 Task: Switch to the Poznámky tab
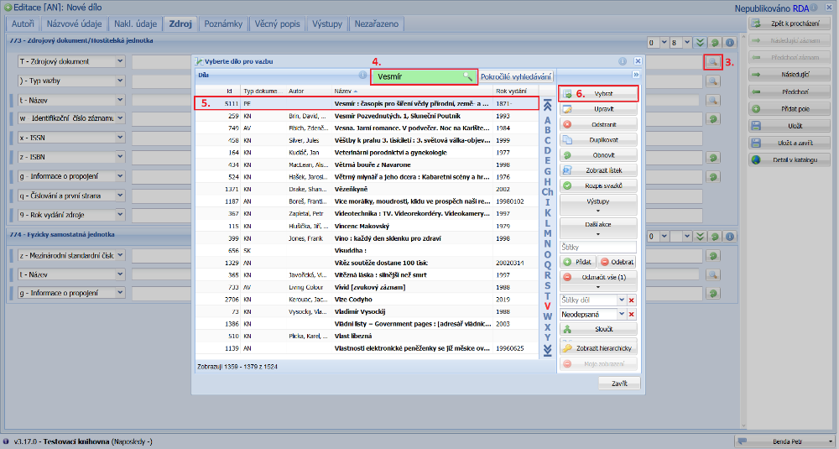(x=221, y=23)
